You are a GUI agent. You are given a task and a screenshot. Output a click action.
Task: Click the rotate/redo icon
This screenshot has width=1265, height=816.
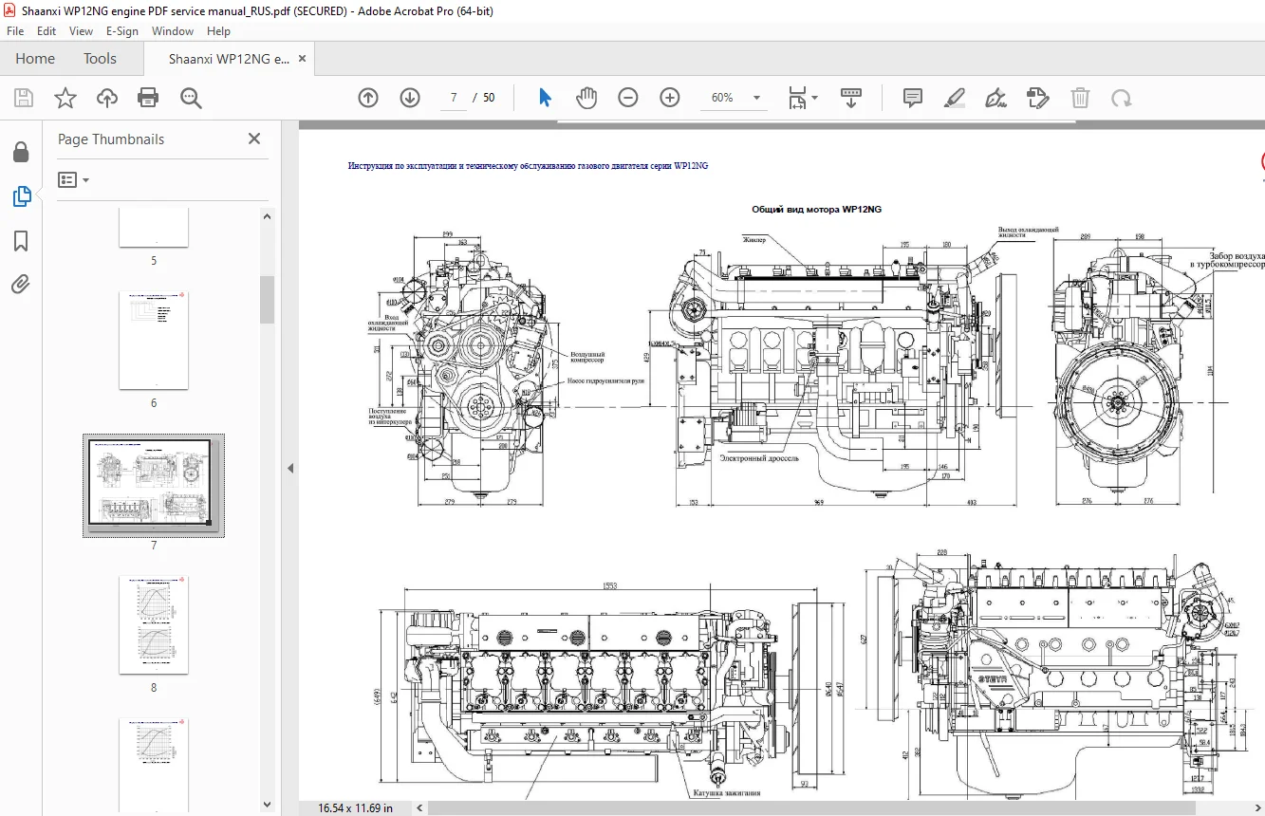(1122, 98)
